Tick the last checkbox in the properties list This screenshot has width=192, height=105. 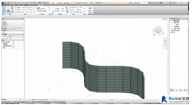(x=14, y=48)
